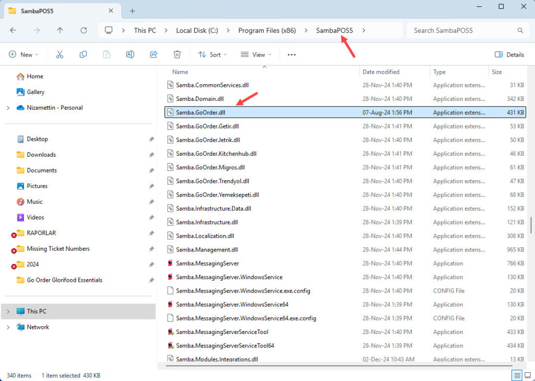Viewport: 535px width, 381px height.
Task: Toggle the Details pane button
Action: click(x=509, y=55)
